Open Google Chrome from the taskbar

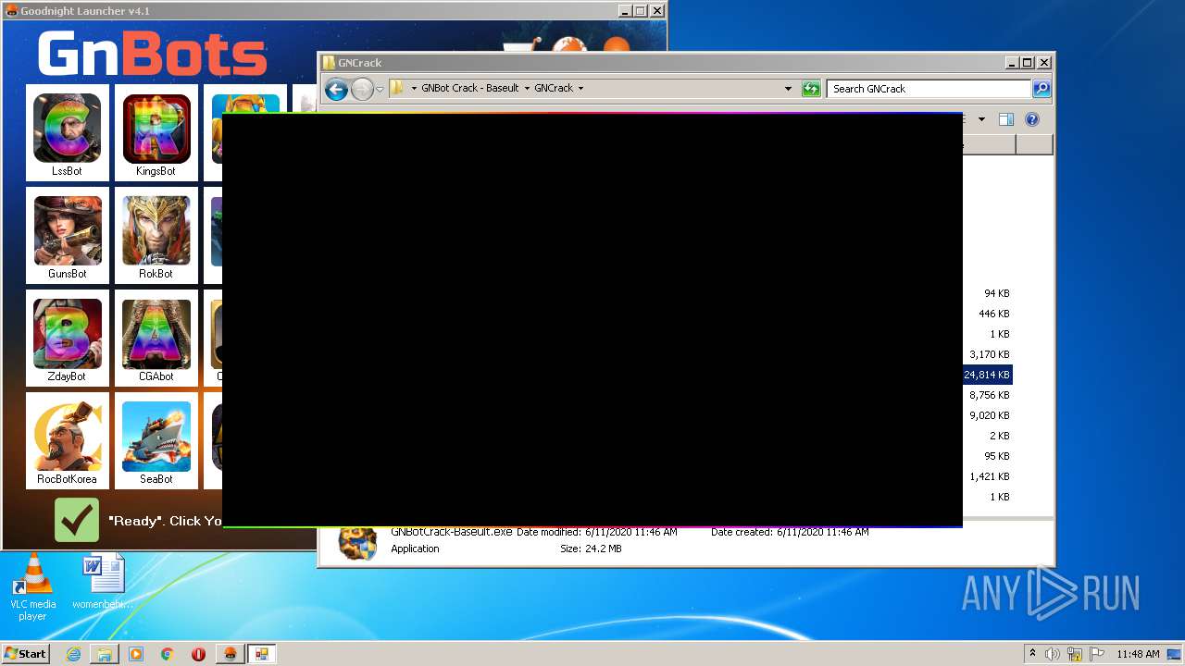point(168,654)
